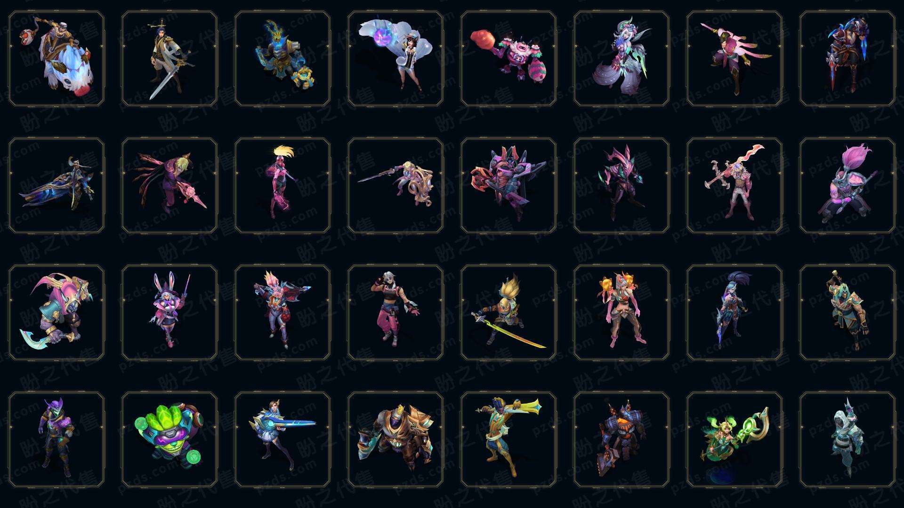Open the white-haired fighter in pink pants
The image size is (904, 508).
395,312
